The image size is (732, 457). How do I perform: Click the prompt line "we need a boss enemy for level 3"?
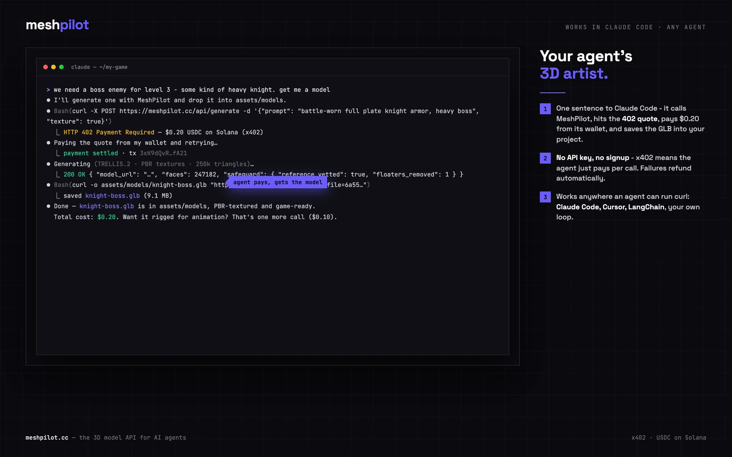tap(112, 90)
